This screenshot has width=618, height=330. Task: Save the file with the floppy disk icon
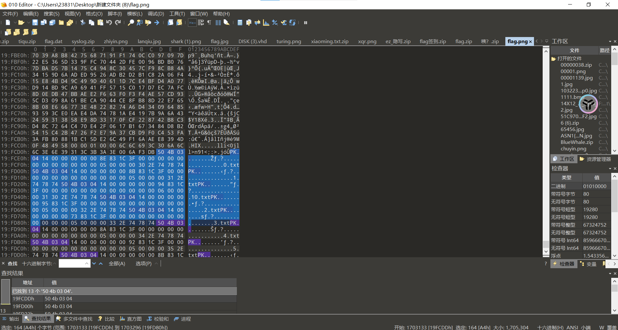click(35, 23)
